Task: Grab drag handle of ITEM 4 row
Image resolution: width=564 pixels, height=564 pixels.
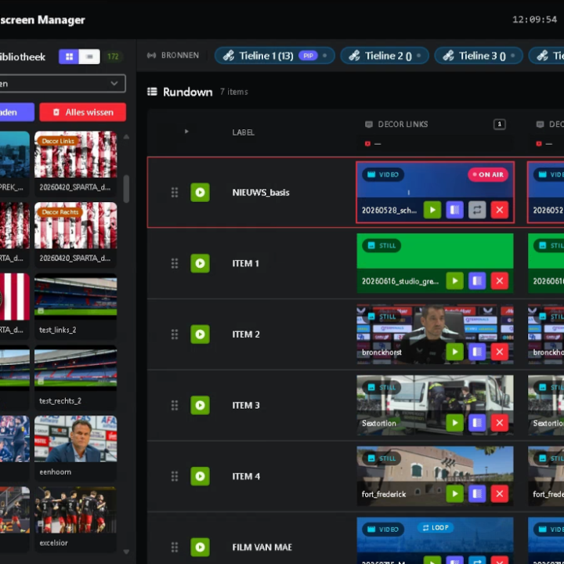Action: pos(175,476)
